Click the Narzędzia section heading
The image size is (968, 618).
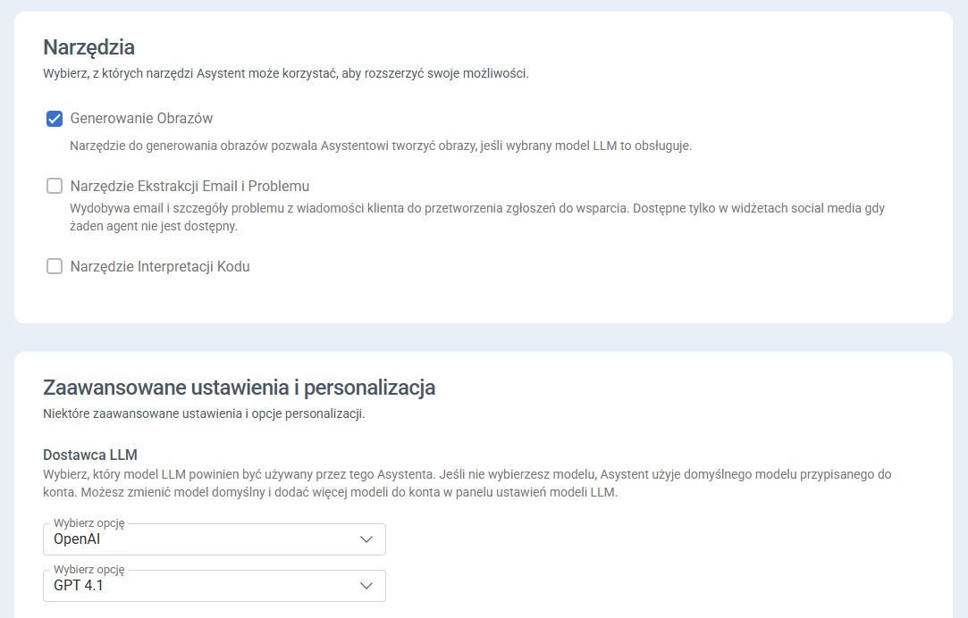click(89, 46)
